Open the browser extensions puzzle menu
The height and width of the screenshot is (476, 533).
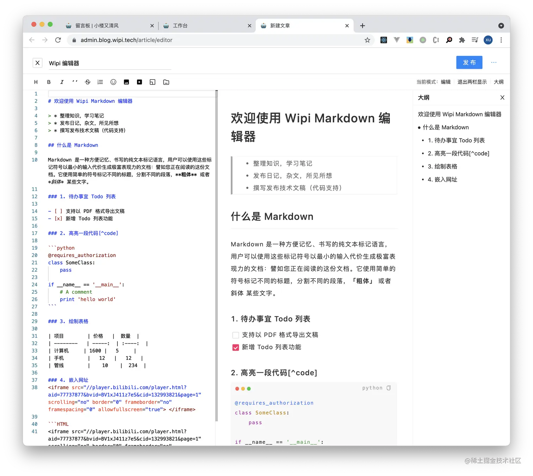pos(462,40)
